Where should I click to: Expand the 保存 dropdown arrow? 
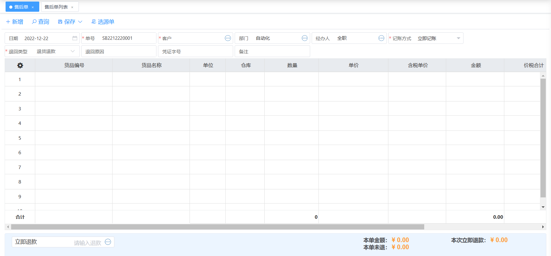tap(80, 22)
